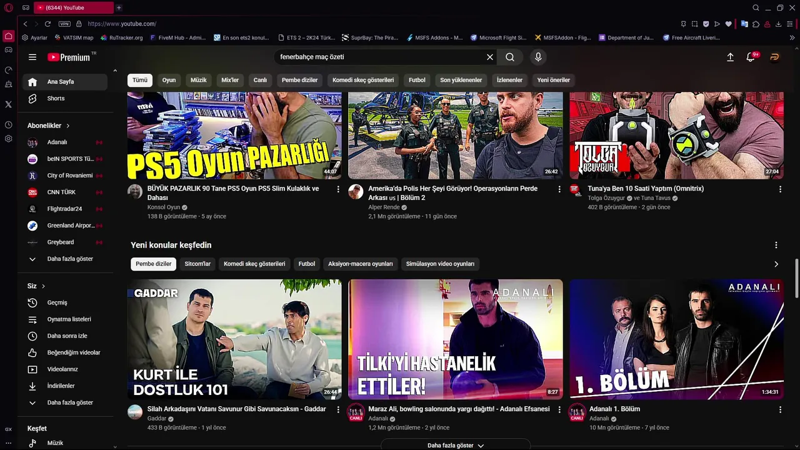
Task: Open the account avatar menu
Action: (774, 57)
